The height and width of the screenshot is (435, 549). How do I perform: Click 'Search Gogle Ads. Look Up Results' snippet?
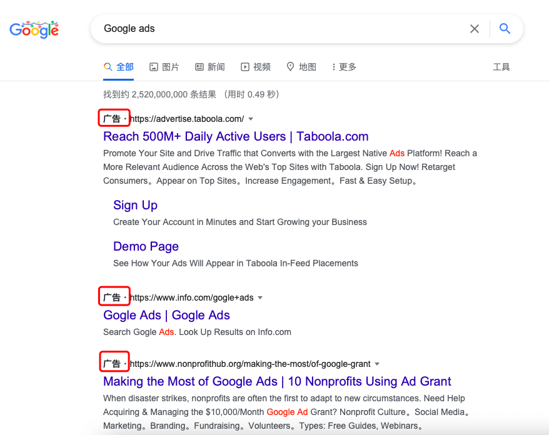coord(197,332)
